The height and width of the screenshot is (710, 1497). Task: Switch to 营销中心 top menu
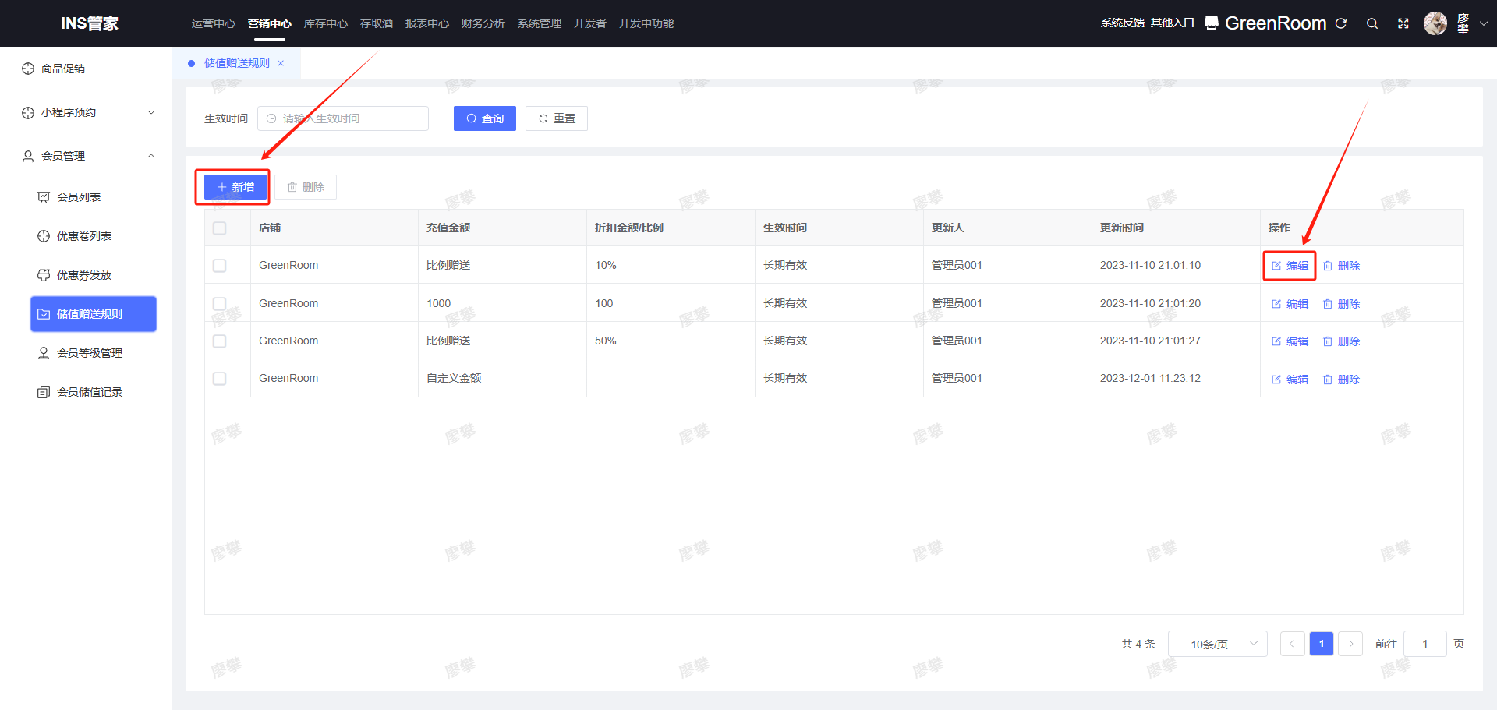pos(270,23)
